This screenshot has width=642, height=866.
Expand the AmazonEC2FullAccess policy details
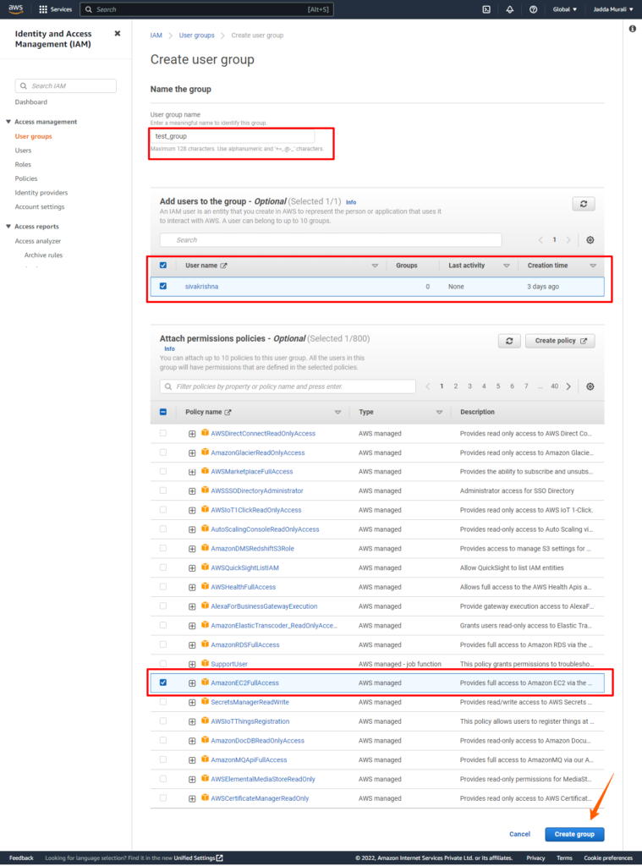tap(192, 683)
